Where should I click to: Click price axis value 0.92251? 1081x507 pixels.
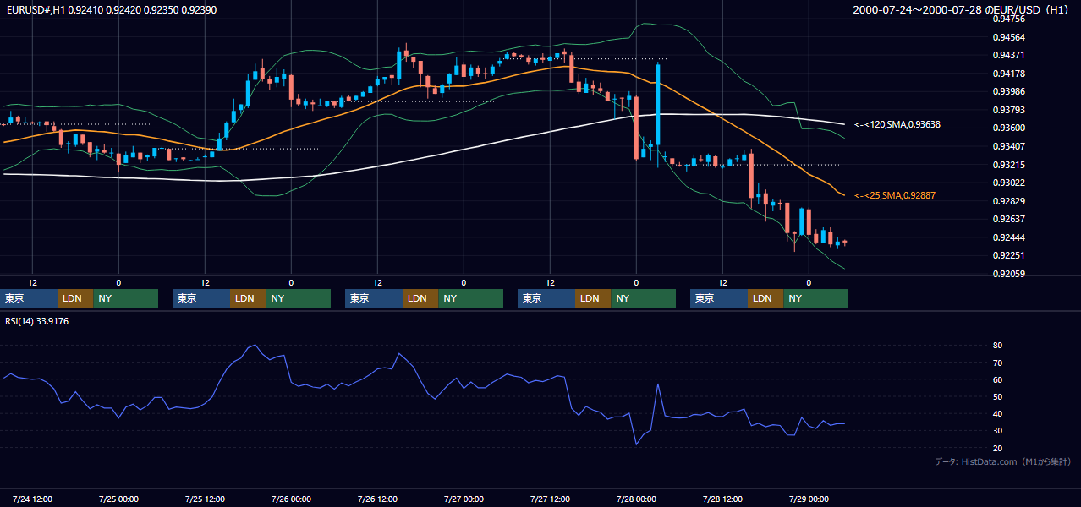[x=1008, y=255]
